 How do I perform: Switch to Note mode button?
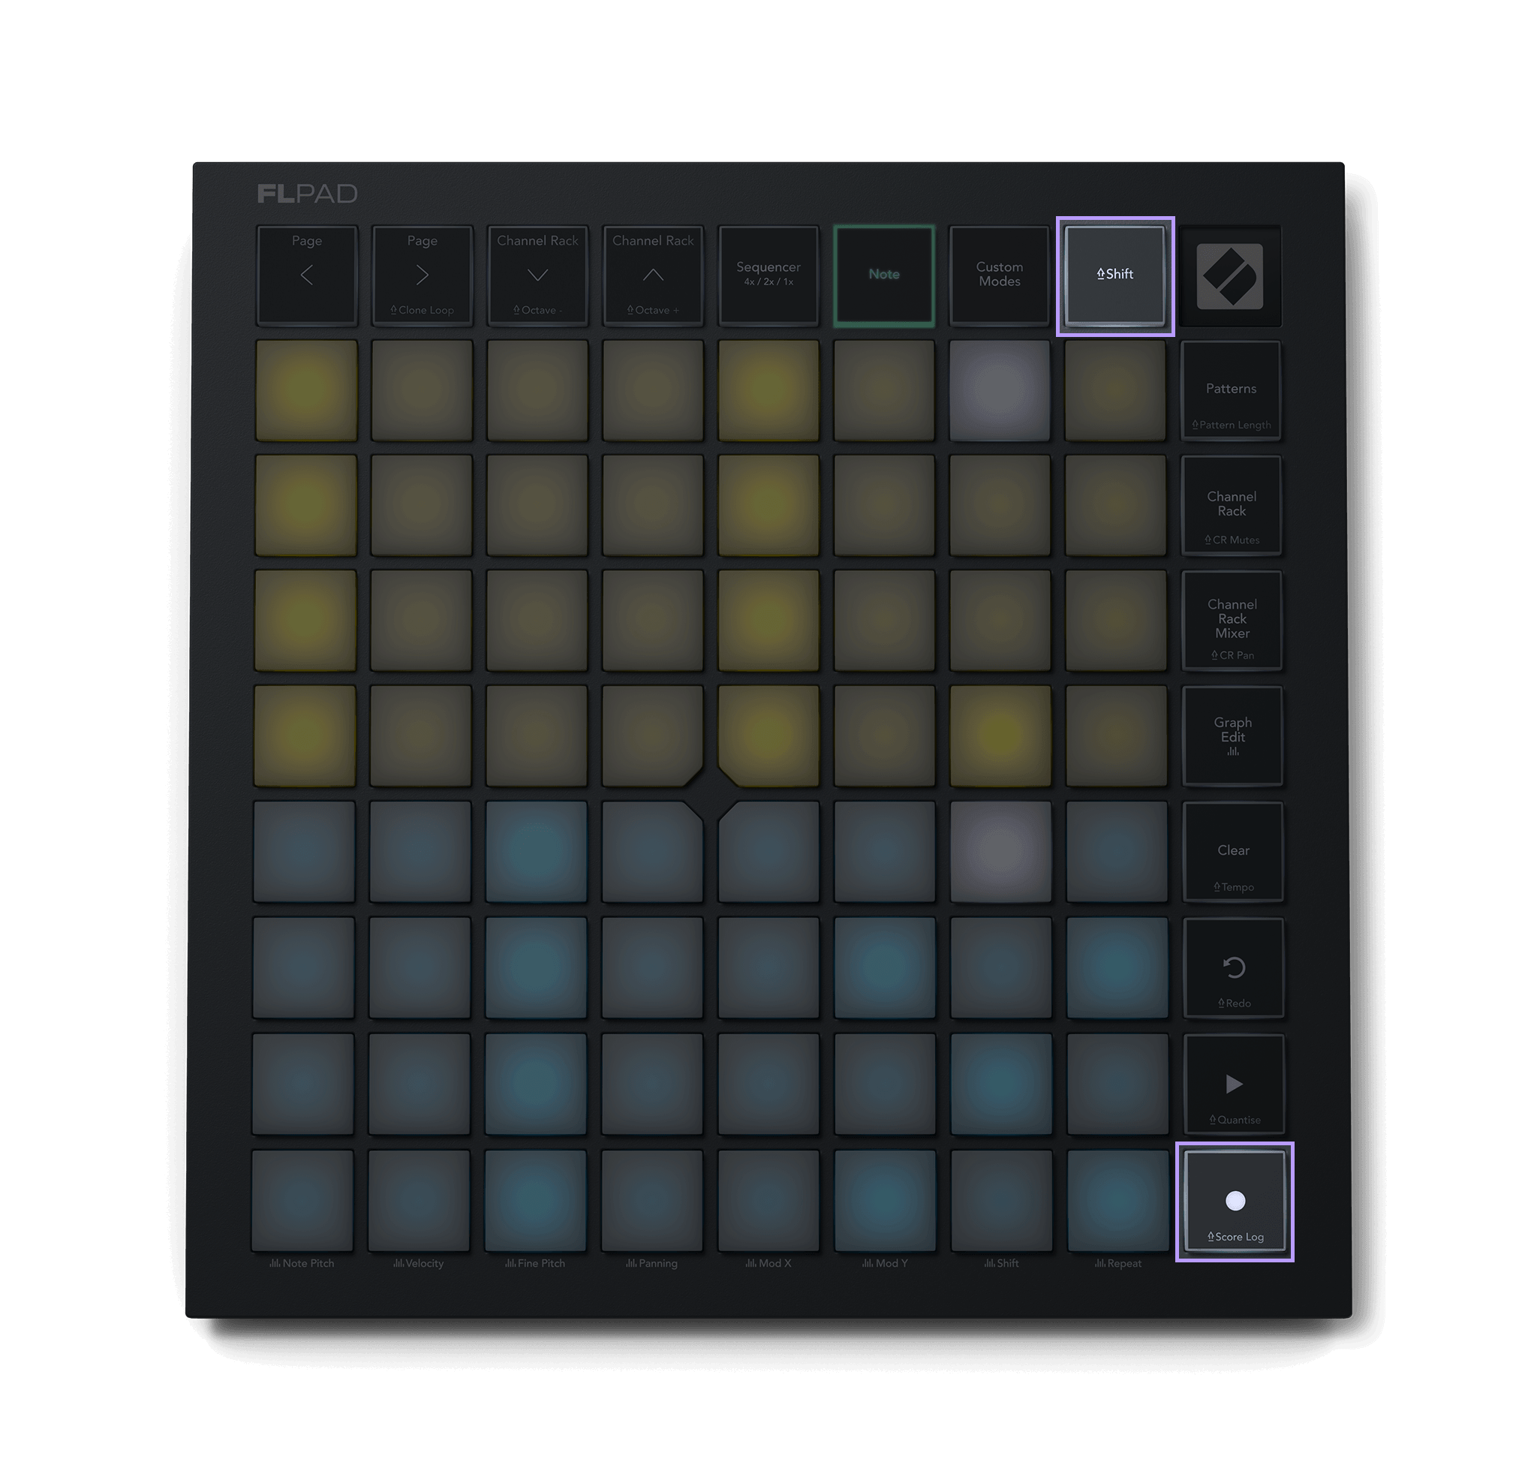[884, 275]
